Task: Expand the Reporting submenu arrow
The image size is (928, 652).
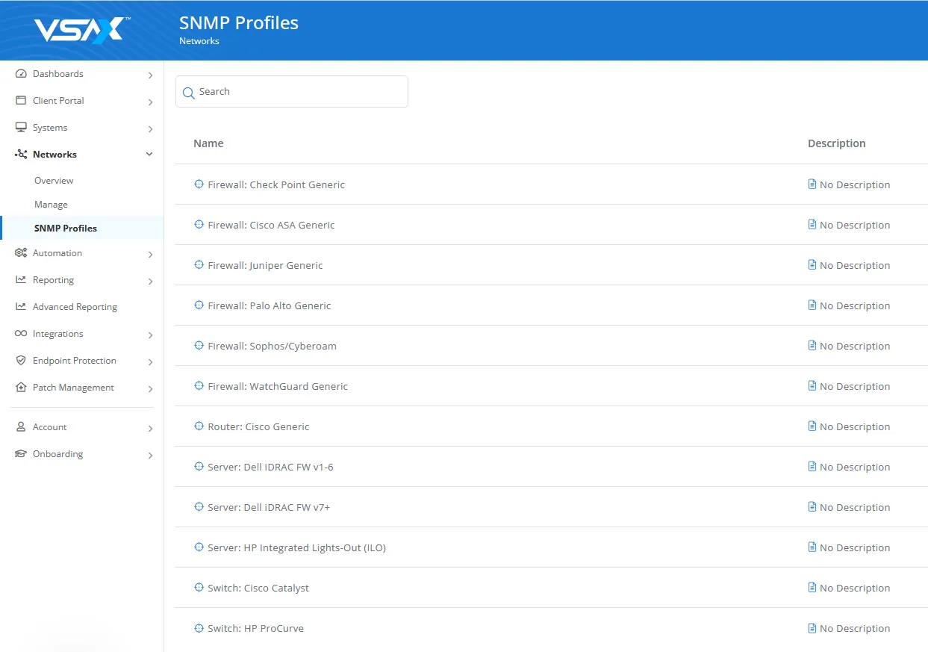Action: click(150, 282)
